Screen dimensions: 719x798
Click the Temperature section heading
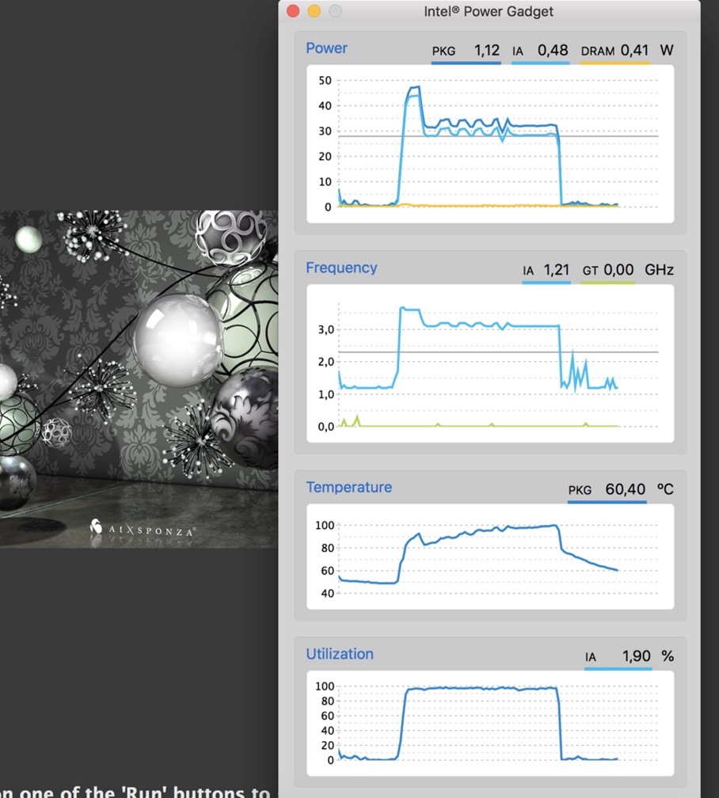pyautogui.click(x=348, y=488)
